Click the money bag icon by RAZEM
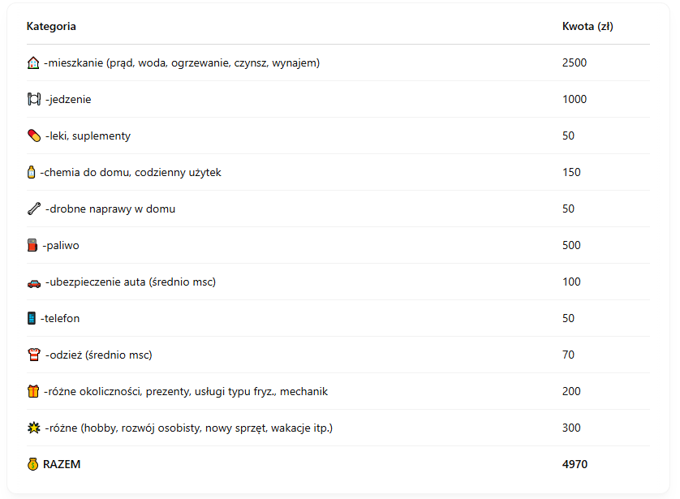The width and height of the screenshot is (680, 499). [32, 464]
